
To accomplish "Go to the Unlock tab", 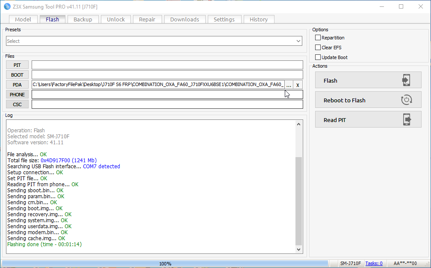I will [116, 19].
